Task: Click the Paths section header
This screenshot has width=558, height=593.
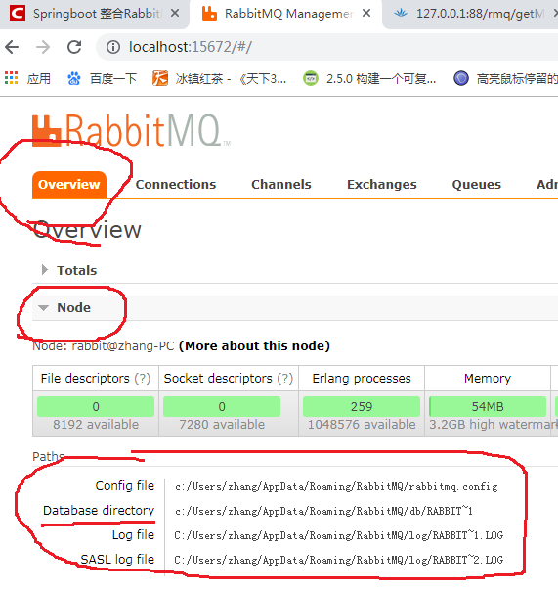Action: [x=48, y=456]
